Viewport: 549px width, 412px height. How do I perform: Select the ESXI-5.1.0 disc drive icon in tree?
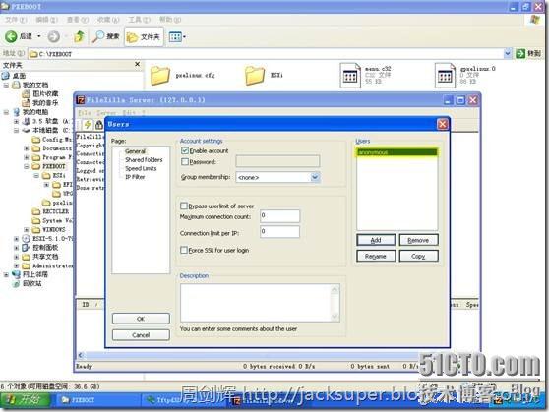click(x=27, y=239)
